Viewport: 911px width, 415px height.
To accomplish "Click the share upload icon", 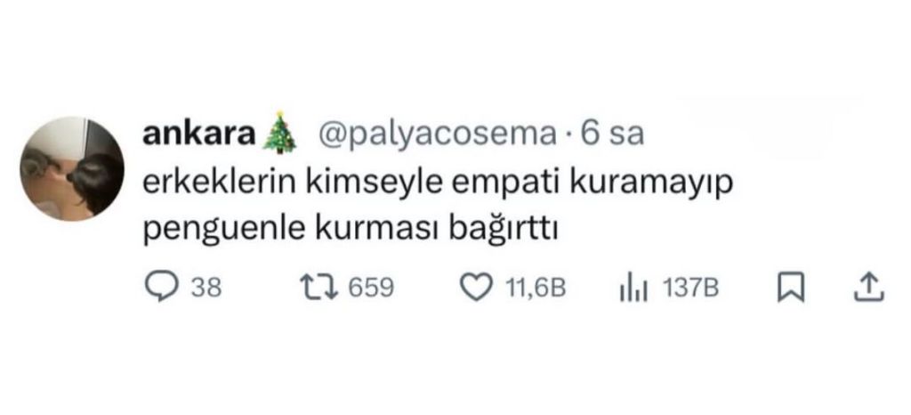I will click(x=869, y=288).
